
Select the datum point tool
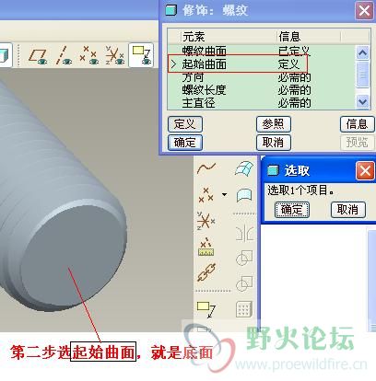[206, 195]
